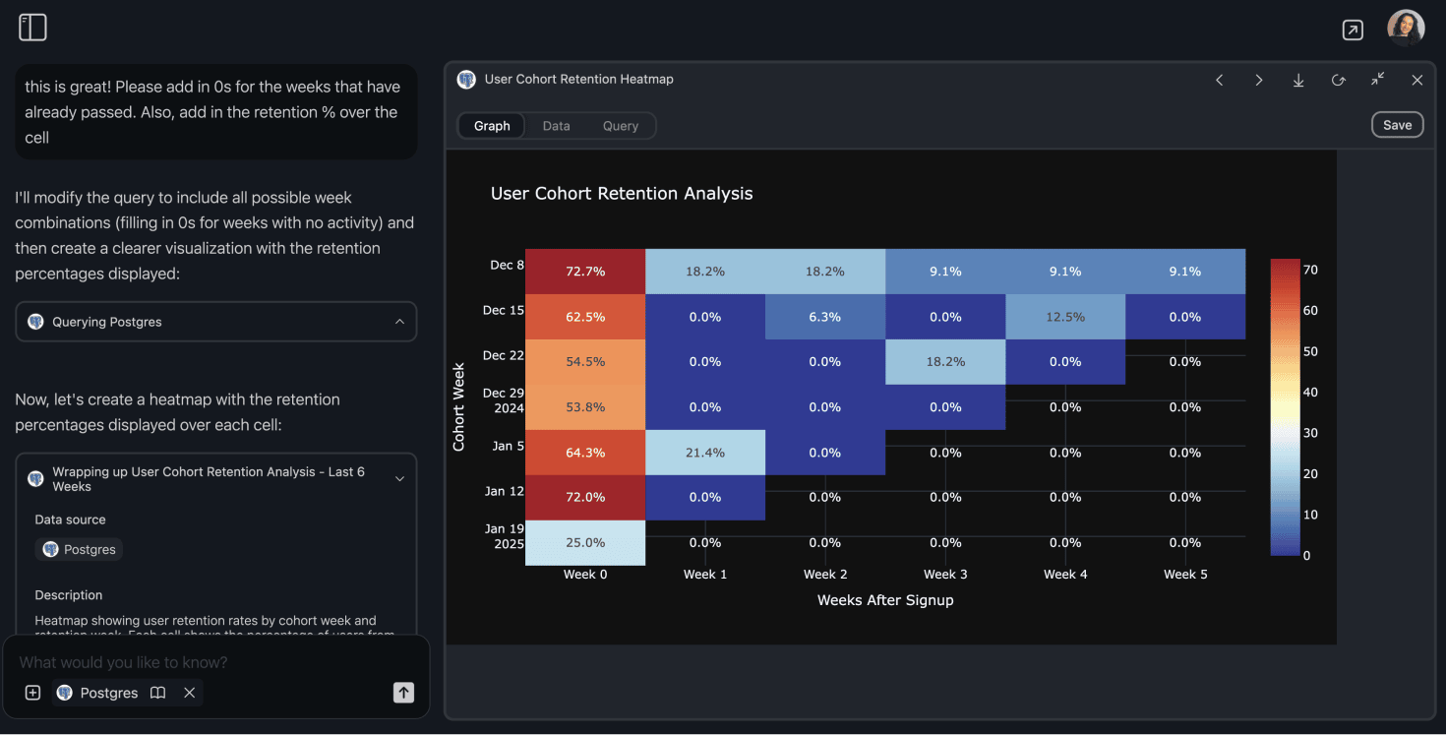Image resolution: width=1446 pixels, height=735 pixels.
Task: Download the heatmap chart
Action: tap(1298, 80)
